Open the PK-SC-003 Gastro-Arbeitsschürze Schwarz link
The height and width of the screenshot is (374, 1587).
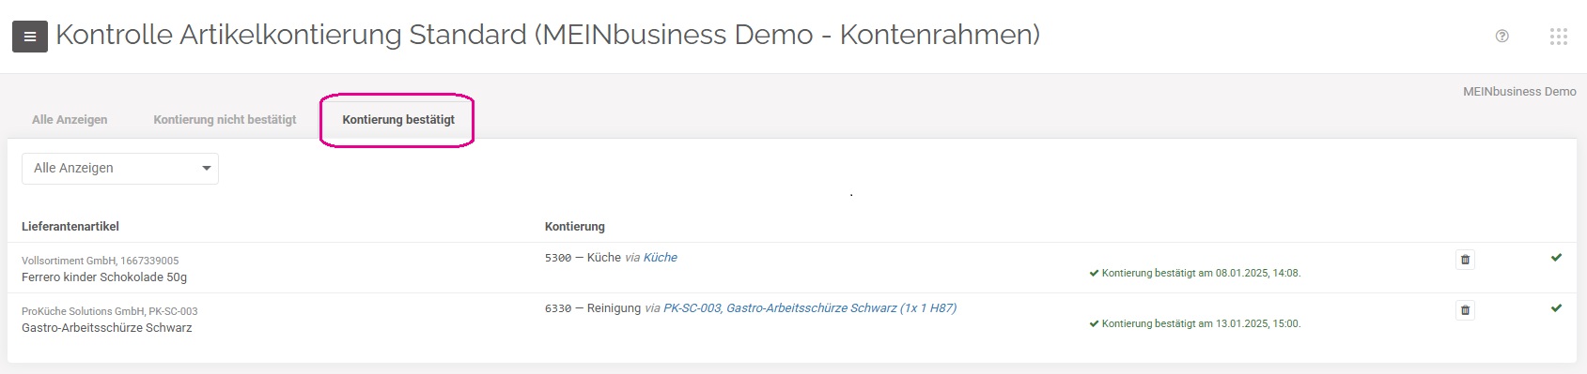pyautogui.click(x=810, y=308)
